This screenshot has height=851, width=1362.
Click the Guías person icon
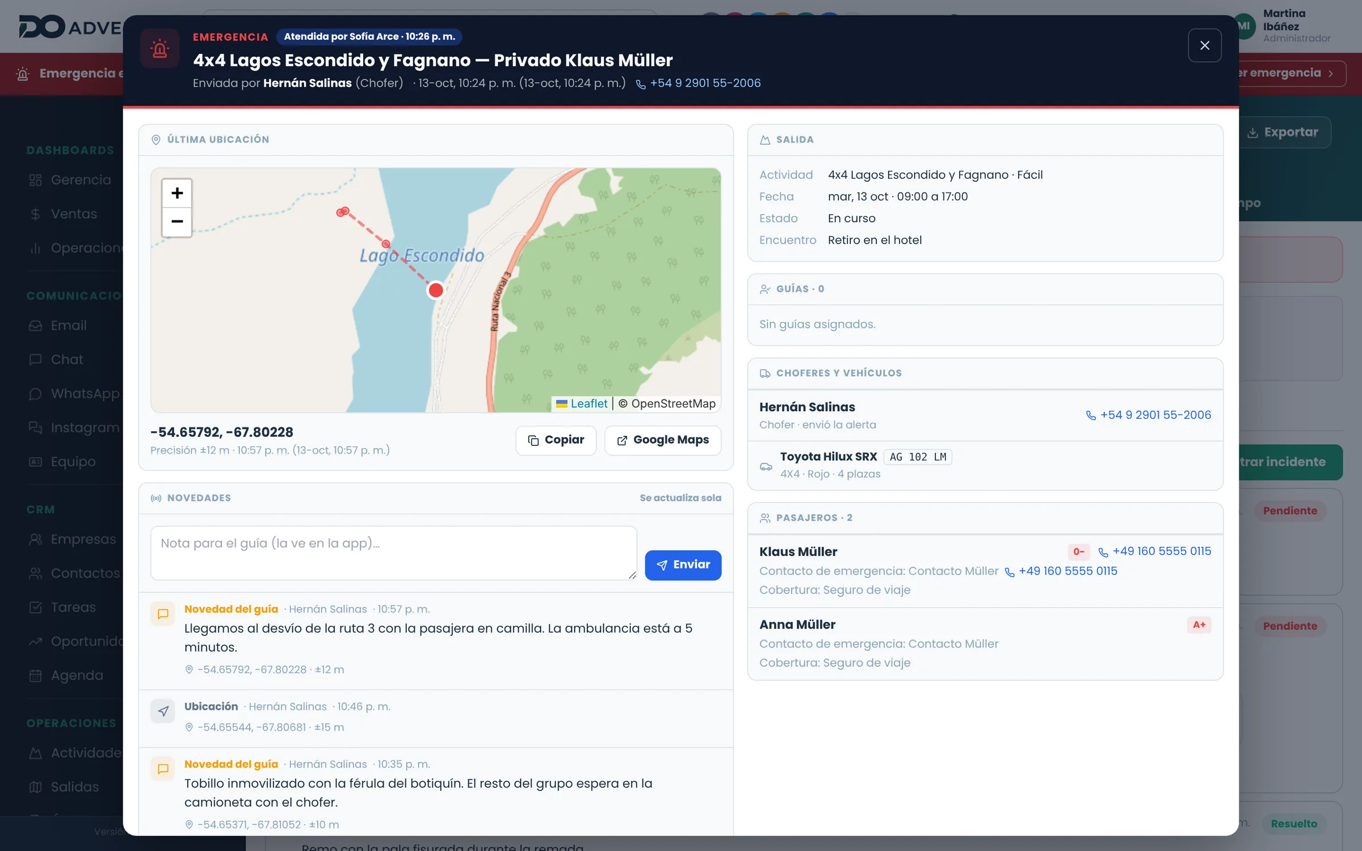(x=765, y=289)
